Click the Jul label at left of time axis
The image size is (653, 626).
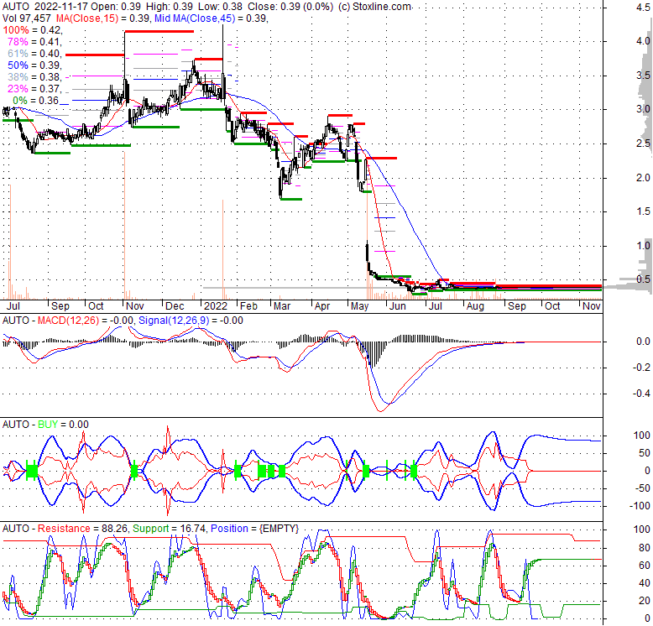[13, 306]
